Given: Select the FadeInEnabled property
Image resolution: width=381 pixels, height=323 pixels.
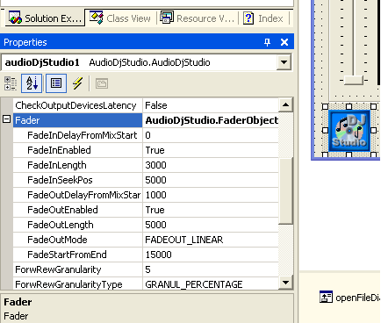Looking at the screenshot, I should [x=77, y=150].
